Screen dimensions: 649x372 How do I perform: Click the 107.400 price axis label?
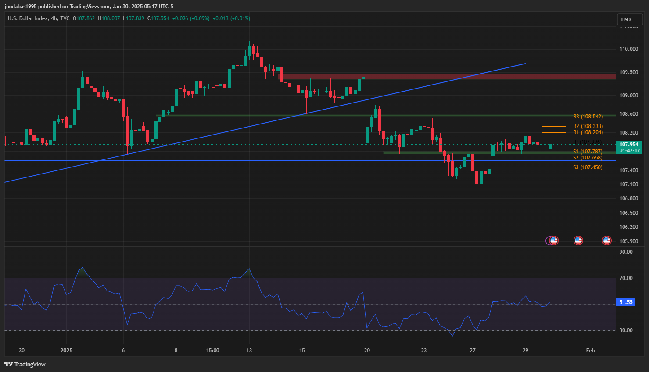(629, 170)
